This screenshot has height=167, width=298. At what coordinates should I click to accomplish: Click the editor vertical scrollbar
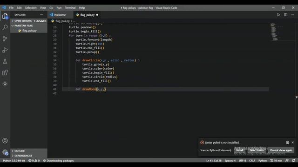coord(297,91)
